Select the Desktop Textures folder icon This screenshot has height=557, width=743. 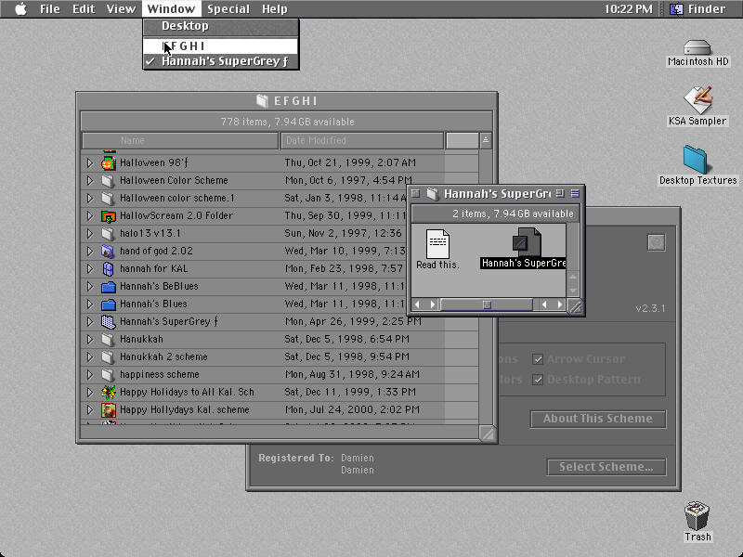[x=695, y=160]
